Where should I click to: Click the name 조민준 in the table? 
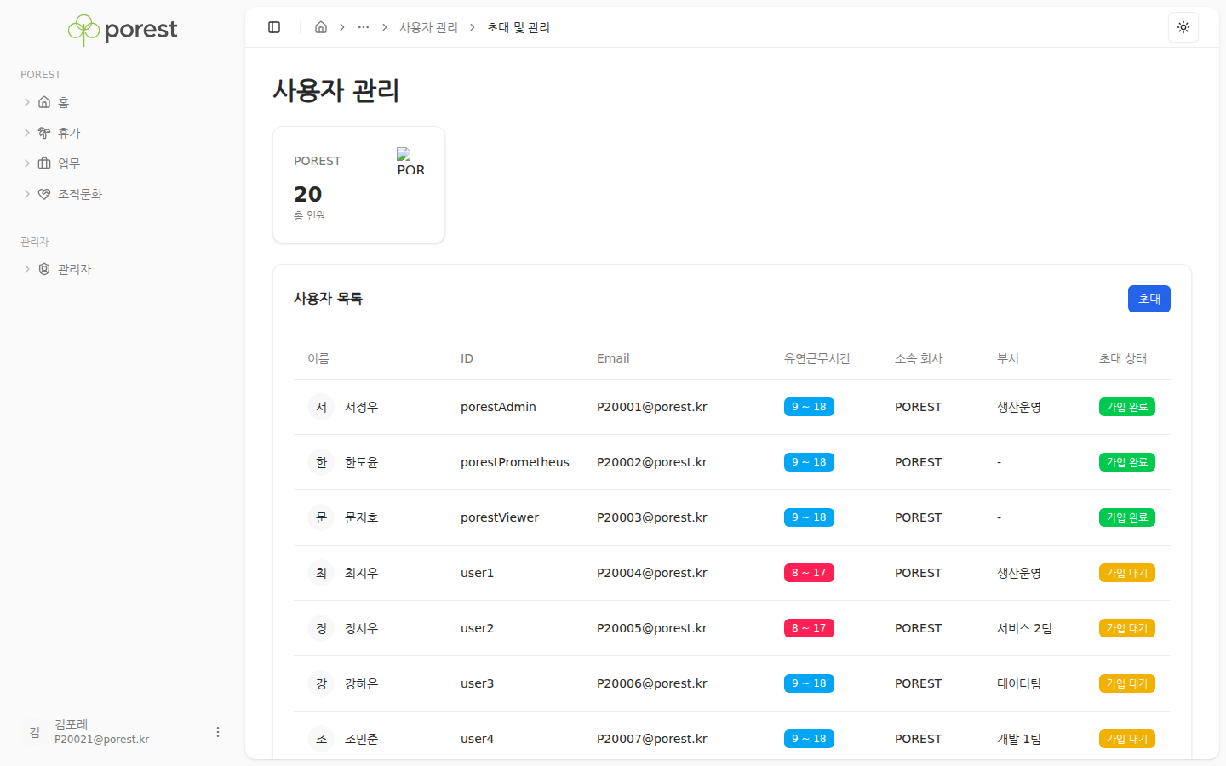(x=361, y=739)
